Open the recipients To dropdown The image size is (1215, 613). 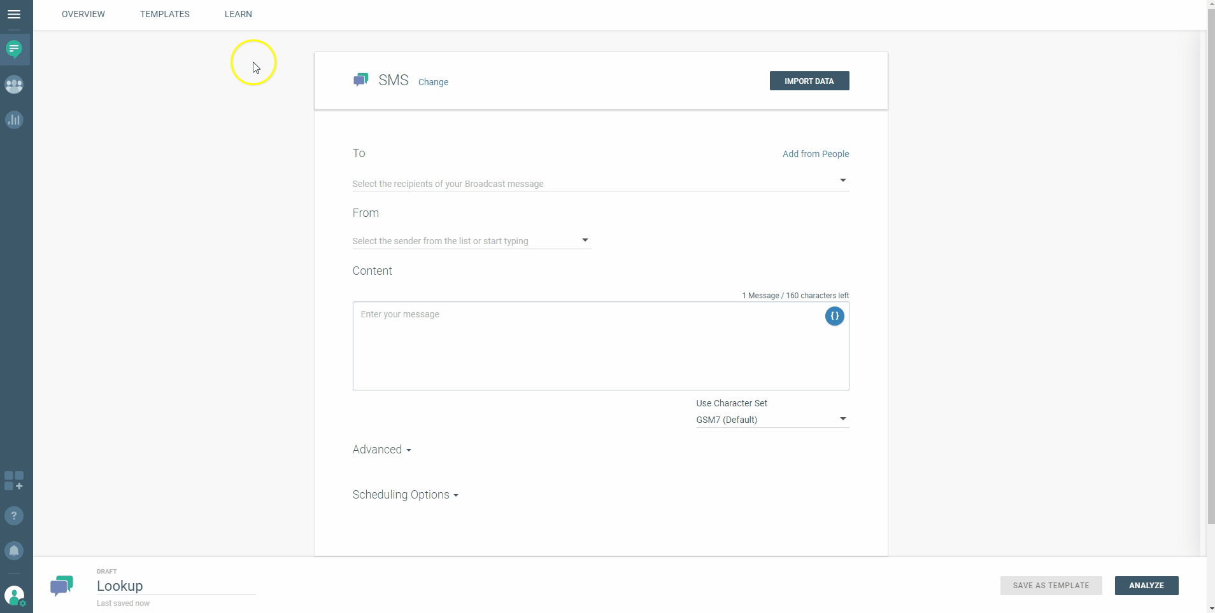point(600,183)
